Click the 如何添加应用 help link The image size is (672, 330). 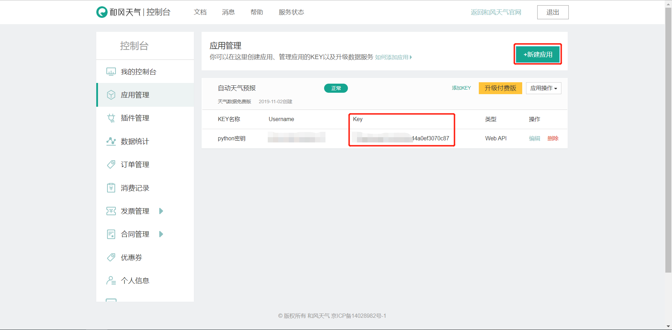click(393, 57)
